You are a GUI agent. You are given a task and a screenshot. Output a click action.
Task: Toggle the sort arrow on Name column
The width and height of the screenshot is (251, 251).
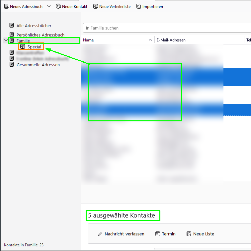[150, 40]
